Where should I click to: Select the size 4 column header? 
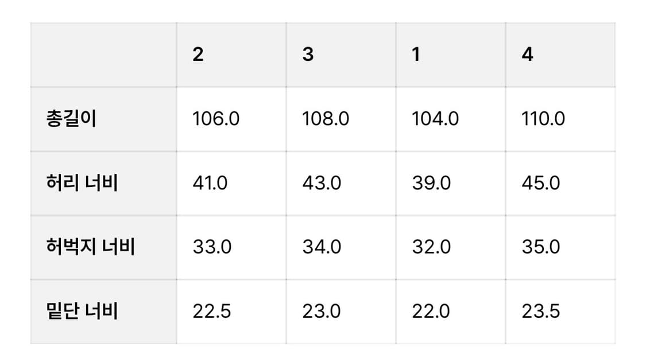coord(527,55)
